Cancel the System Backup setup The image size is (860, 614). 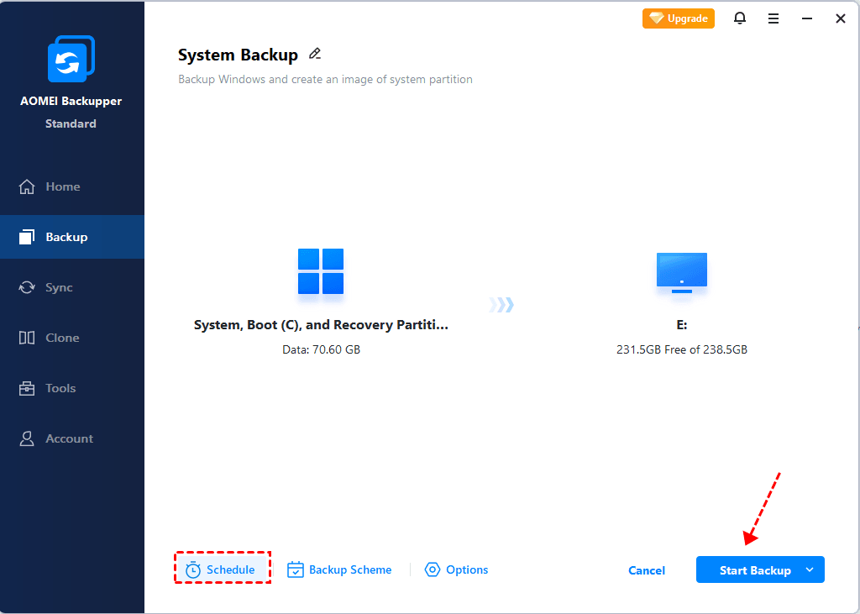click(646, 569)
